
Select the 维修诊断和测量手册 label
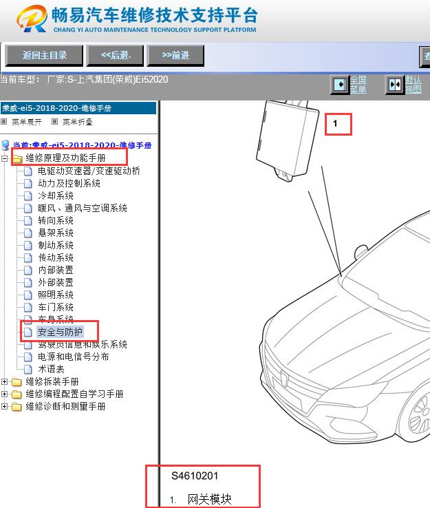click(66, 406)
